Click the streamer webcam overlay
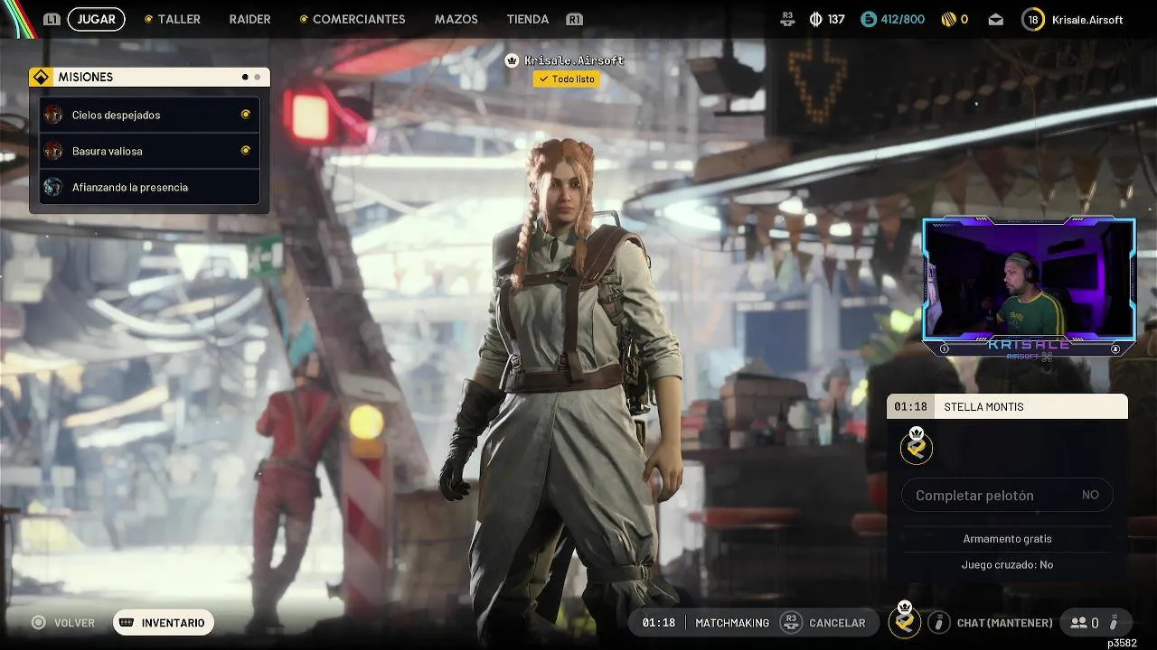 point(1030,287)
